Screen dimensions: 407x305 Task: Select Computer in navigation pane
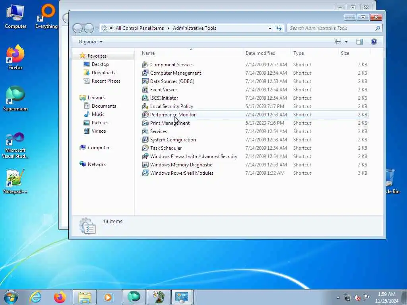coord(99,148)
